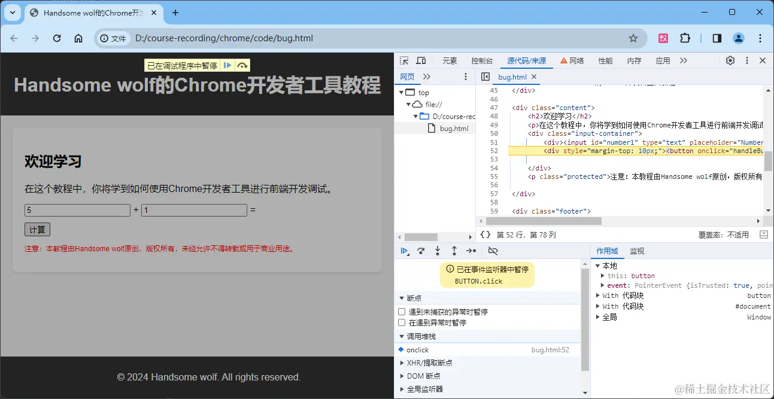Image resolution: width=774 pixels, height=399 pixels.
Task: Click the address bar URL
Action: (x=224, y=38)
